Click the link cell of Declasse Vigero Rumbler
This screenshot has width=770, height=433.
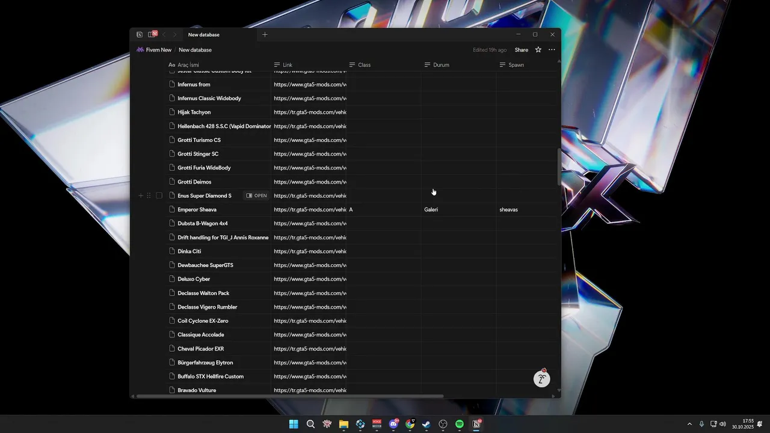[309, 307]
